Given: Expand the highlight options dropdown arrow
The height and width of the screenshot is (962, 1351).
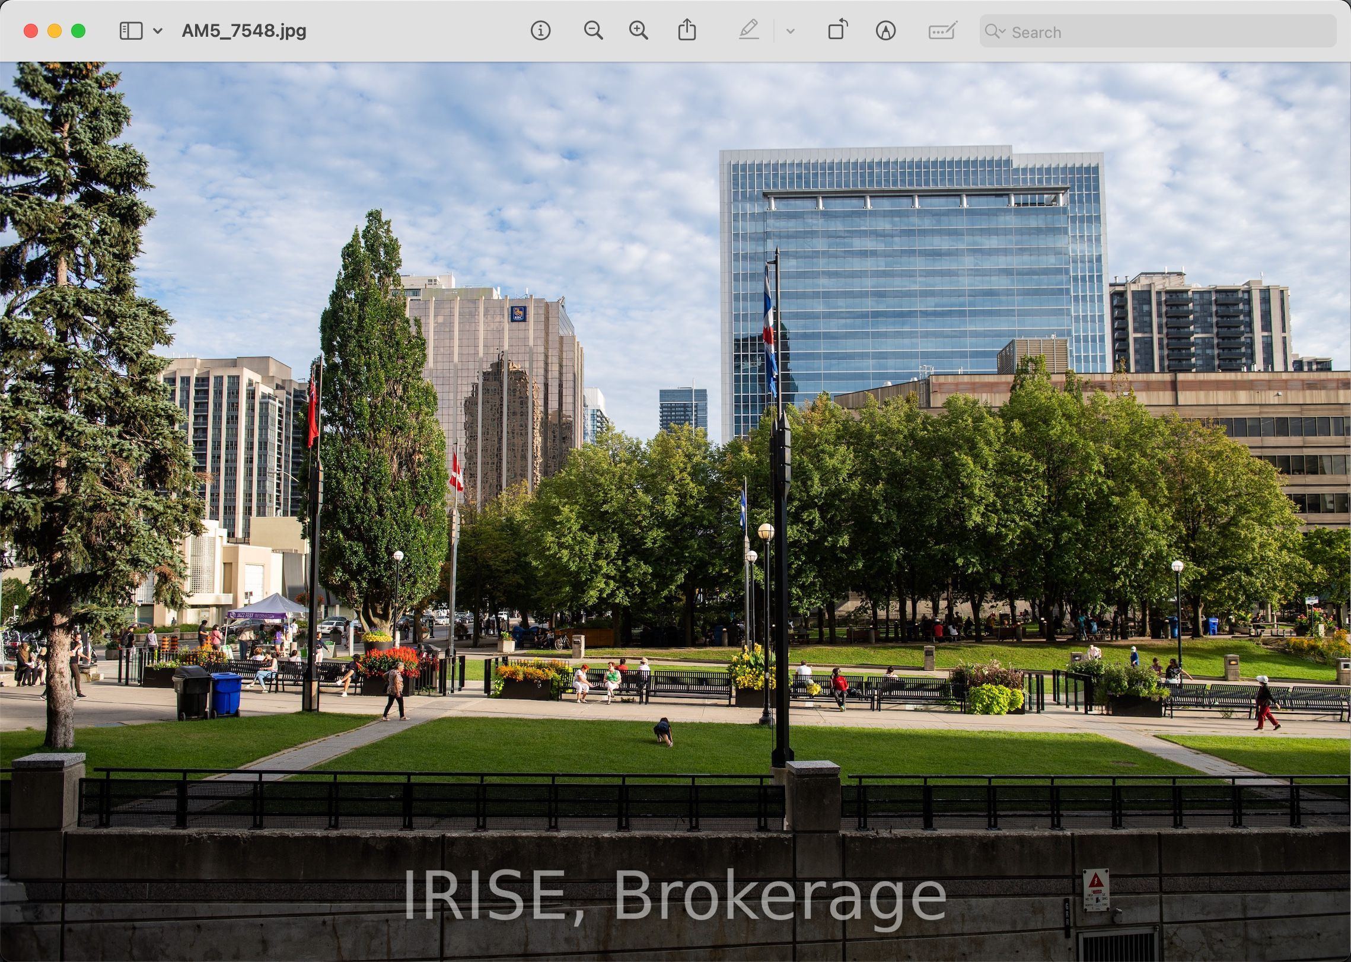Looking at the screenshot, I should (x=790, y=31).
